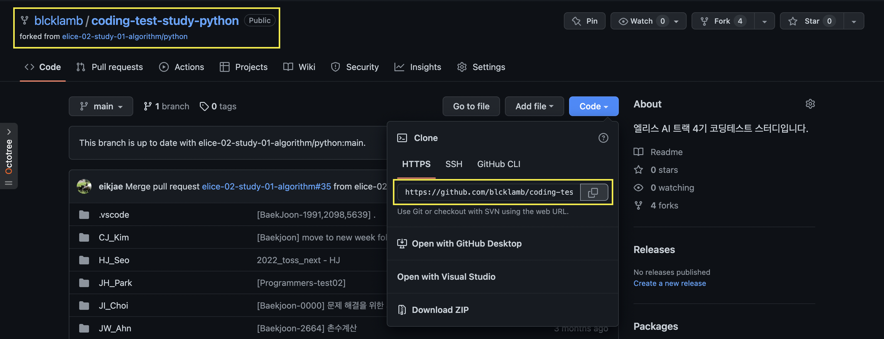Click the Clone help question mark icon
The image size is (884, 339).
[x=603, y=138]
